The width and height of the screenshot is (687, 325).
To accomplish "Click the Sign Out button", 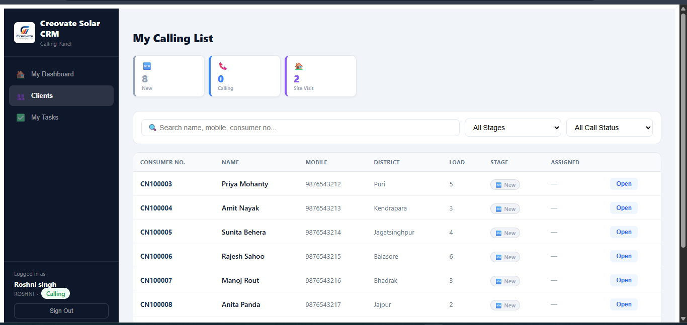I will tap(61, 311).
